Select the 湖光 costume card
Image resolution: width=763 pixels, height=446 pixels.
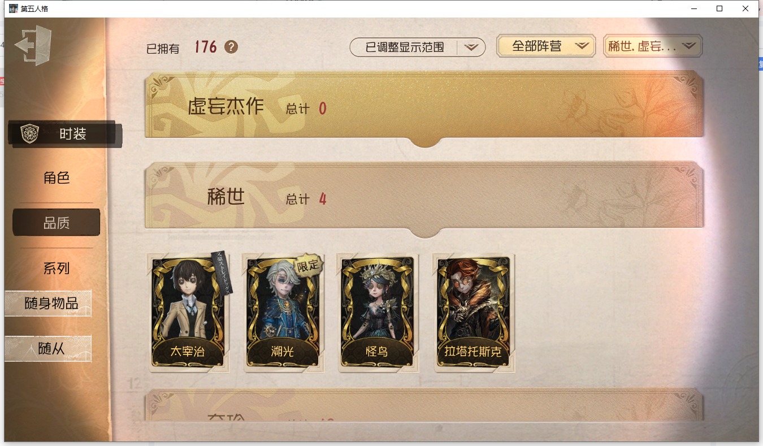[284, 313]
